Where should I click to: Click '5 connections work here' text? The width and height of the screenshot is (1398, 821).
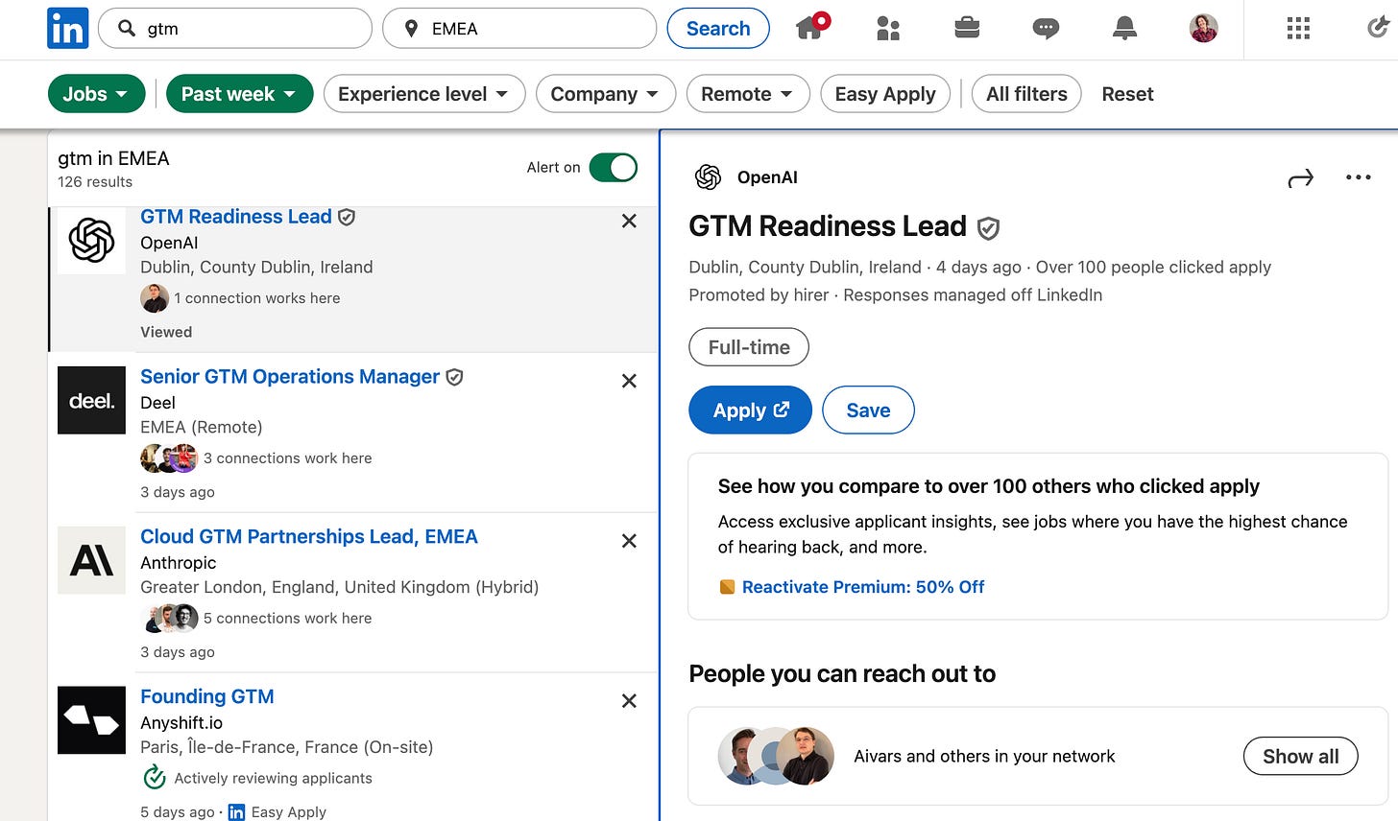287,619
